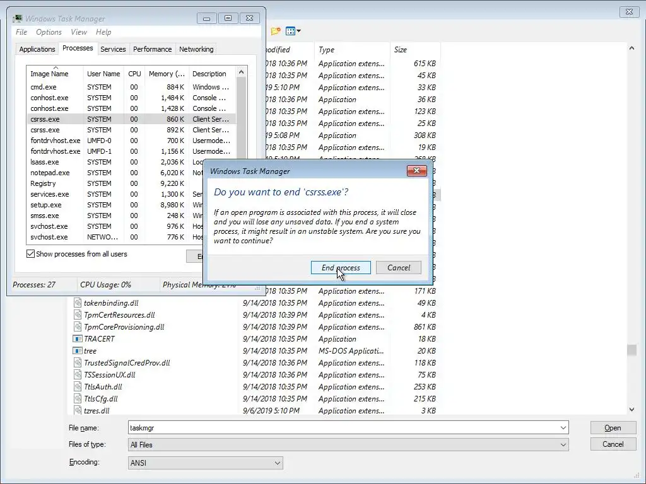
Task: Open the Task Manager Help menu
Action: pos(103,32)
